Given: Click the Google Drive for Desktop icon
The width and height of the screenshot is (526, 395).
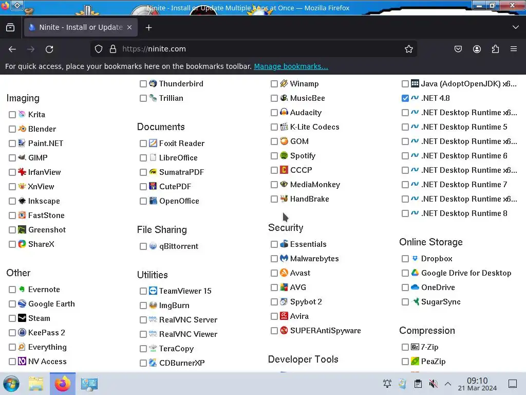Looking at the screenshot, I should pos(415,273).
